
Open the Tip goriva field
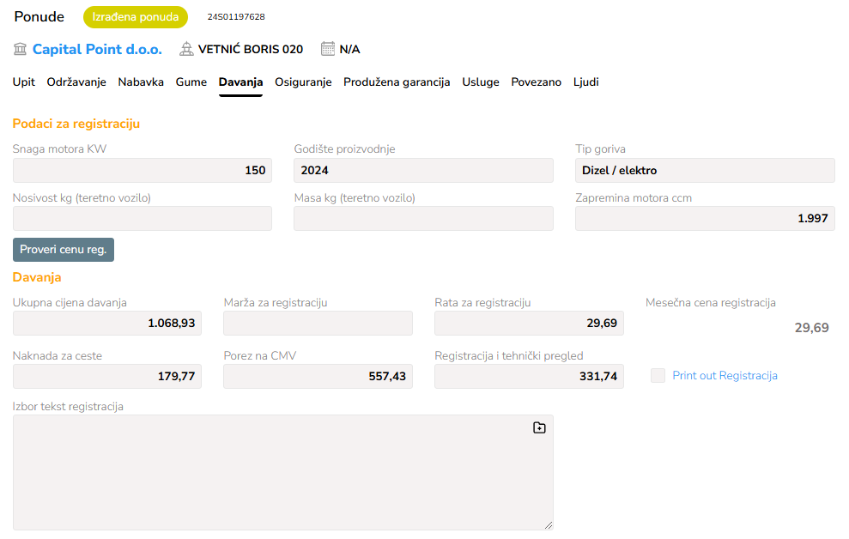705,170
